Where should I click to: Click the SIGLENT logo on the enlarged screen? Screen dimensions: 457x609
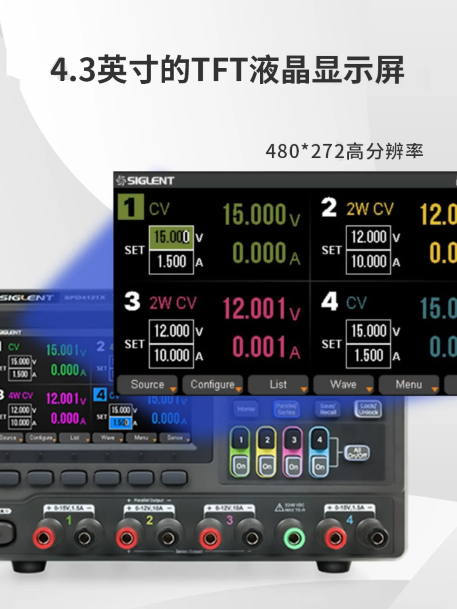point(145,180)
